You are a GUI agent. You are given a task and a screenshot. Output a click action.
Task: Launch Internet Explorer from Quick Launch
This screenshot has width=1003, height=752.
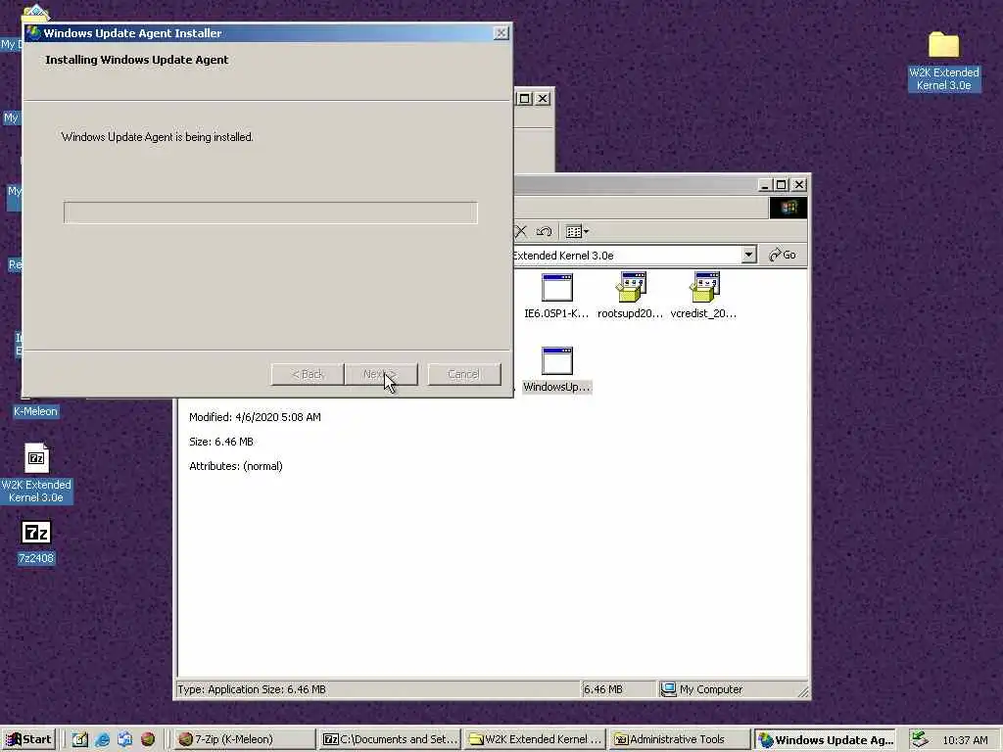[102, 739]
